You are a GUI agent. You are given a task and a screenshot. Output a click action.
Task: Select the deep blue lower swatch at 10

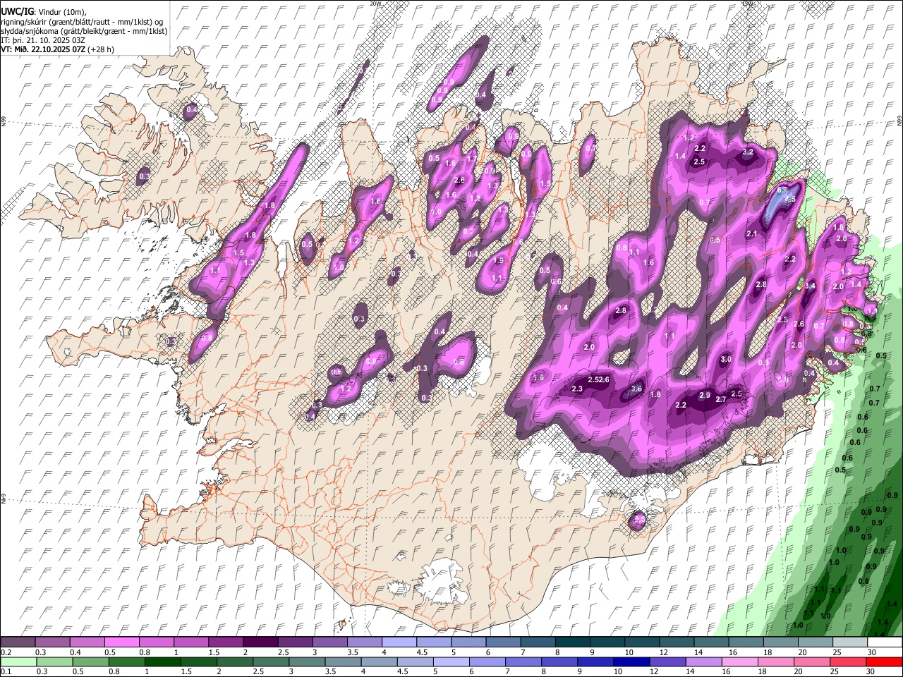click(631, 661)
